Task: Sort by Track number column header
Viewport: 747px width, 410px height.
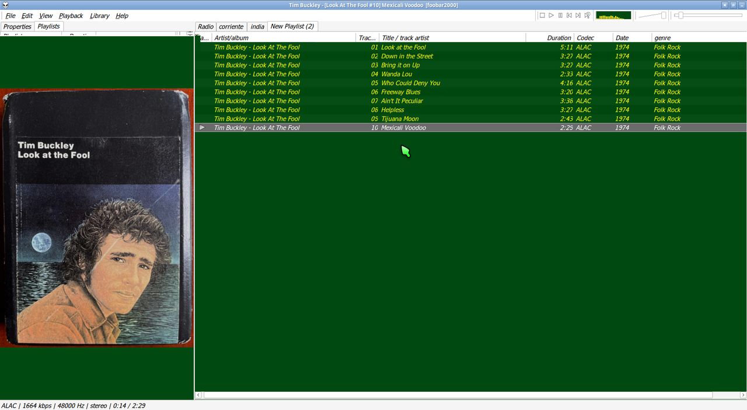Action: (x=367, y=38)
